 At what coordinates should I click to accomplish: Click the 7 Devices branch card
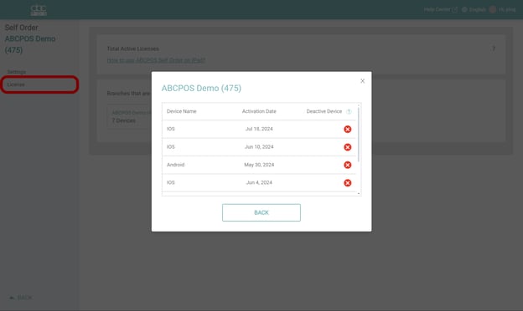click(x=129, y=117)
